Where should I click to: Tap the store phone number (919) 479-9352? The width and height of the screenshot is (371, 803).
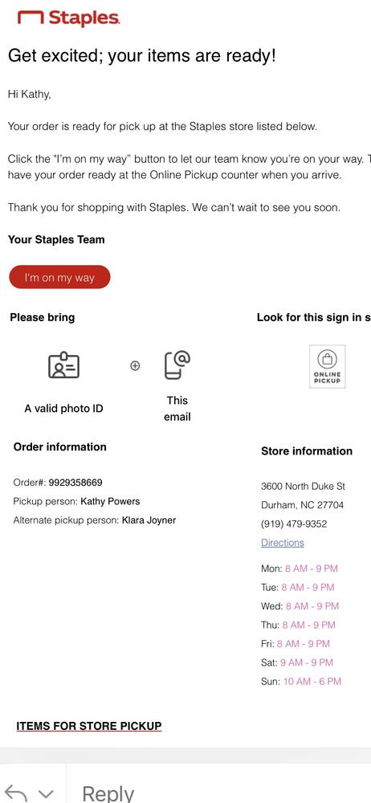click(294, 524)
